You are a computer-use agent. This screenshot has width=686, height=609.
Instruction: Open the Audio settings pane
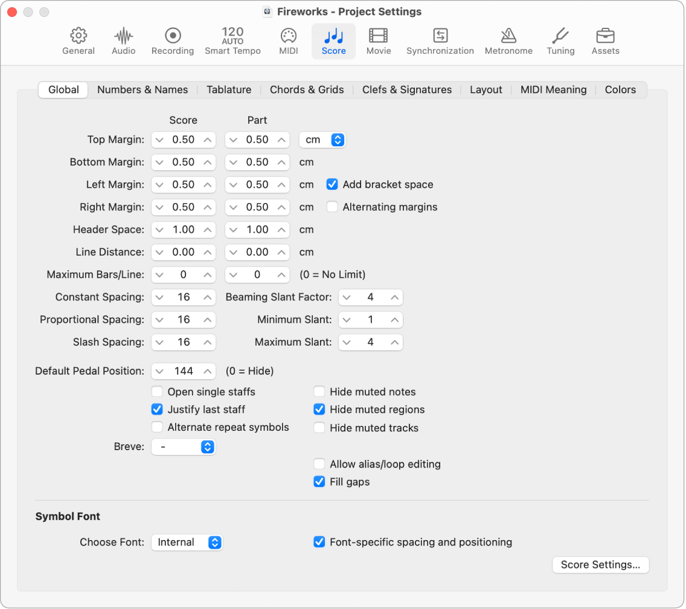click(x=123, y=39)
